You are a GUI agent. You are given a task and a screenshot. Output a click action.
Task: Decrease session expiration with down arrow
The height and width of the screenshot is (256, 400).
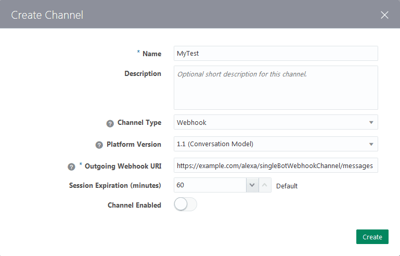coord(252,185)
